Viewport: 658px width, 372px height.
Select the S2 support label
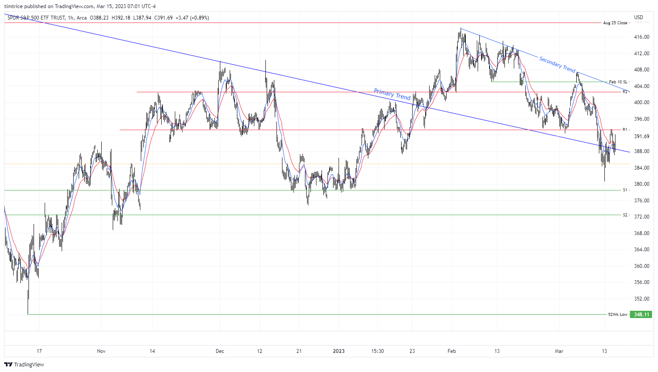625,215
